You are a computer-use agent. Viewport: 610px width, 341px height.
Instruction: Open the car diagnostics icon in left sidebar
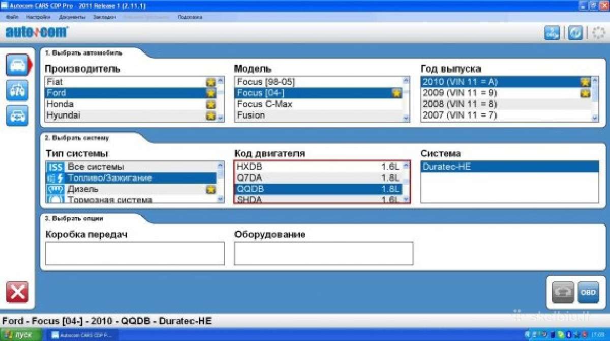[17, 90]
